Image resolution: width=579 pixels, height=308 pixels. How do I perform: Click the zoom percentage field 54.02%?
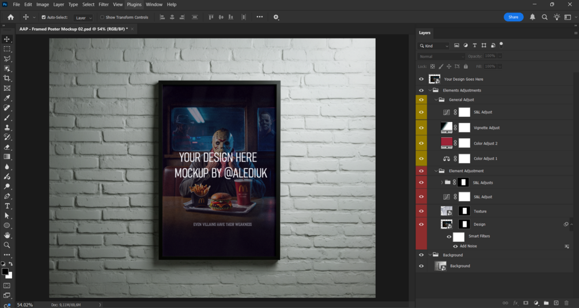tap(25, 305)
